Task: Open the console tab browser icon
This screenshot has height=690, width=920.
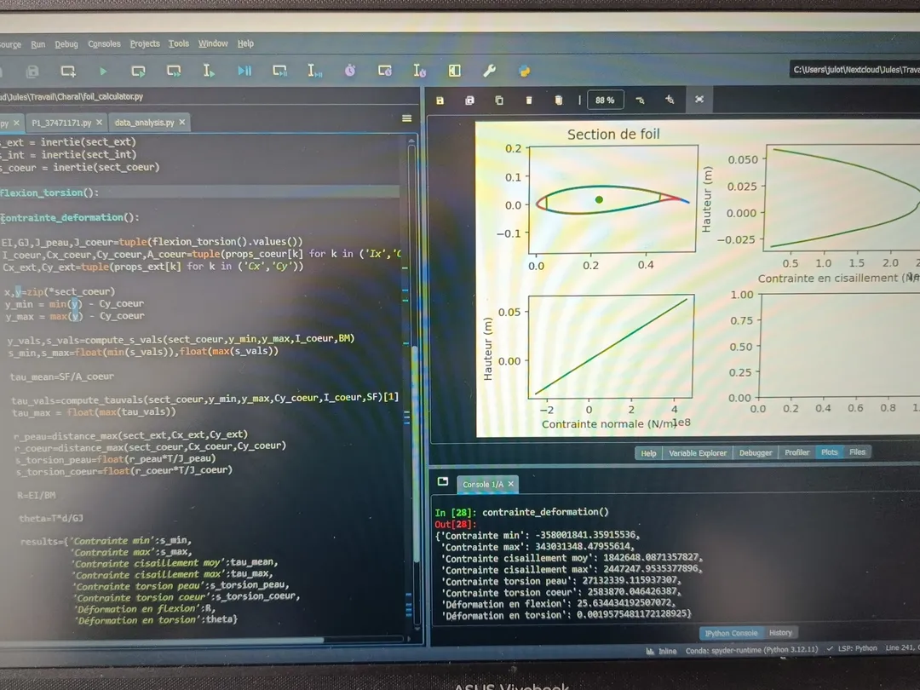Action: (x=443, y=481)
